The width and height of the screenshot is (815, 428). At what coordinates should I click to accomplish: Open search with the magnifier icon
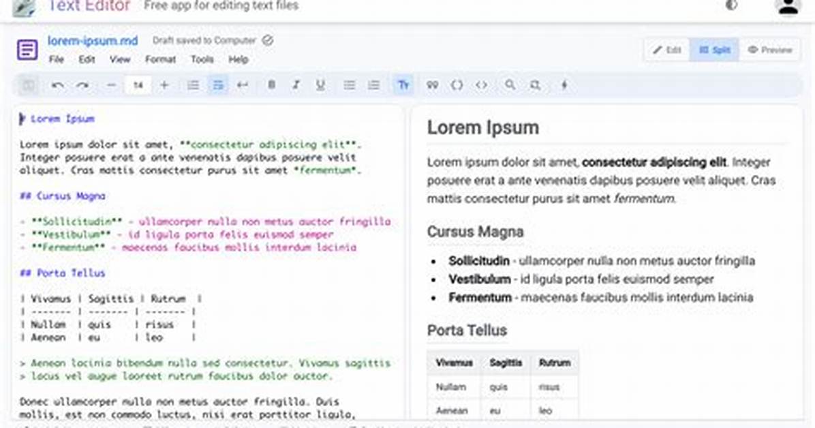click(x=510, y=85)
